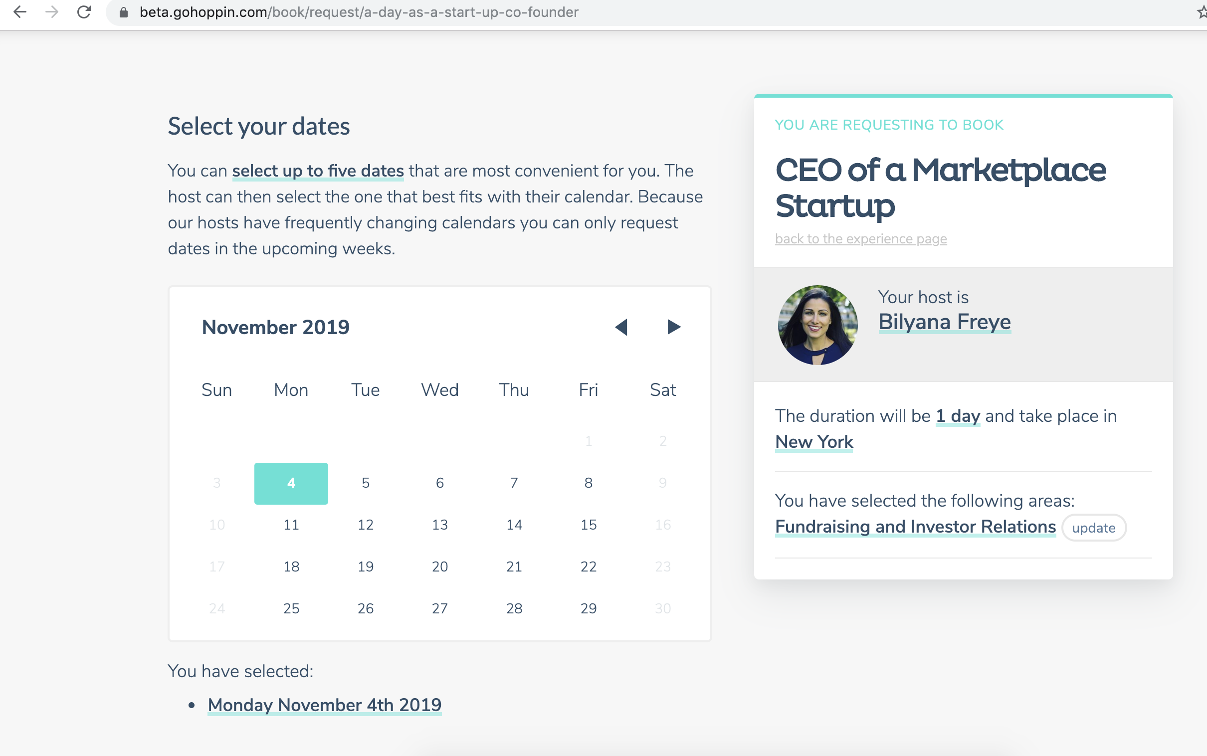Select November 12 in the calendar
1207x756 pixels.
click(x=366, y=525)
